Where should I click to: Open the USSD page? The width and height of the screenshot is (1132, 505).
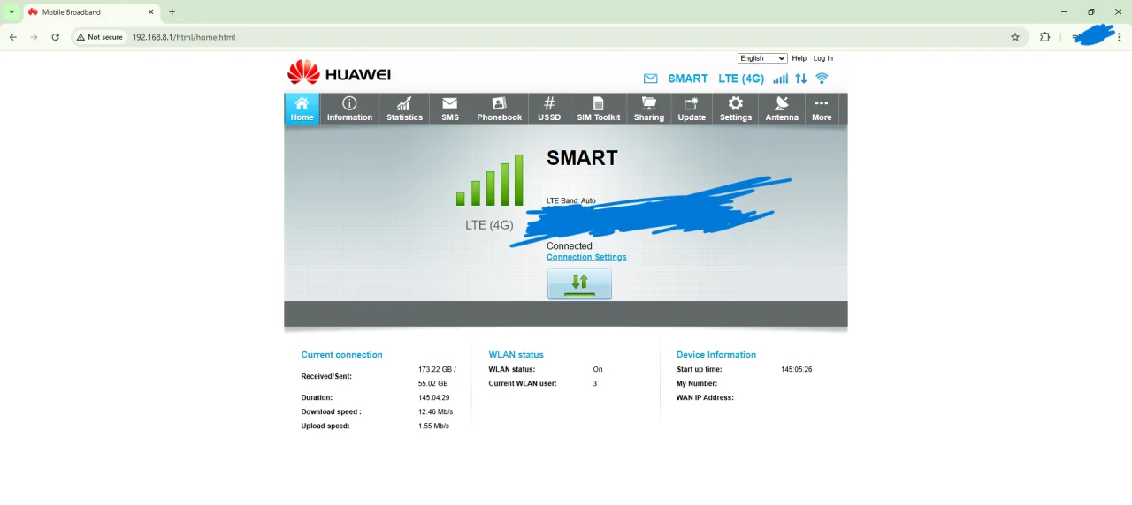point(549,109)
